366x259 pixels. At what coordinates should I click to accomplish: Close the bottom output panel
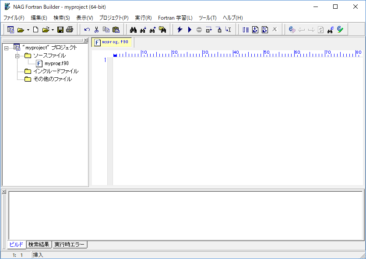pyautogui.click(x=4, y=192)
